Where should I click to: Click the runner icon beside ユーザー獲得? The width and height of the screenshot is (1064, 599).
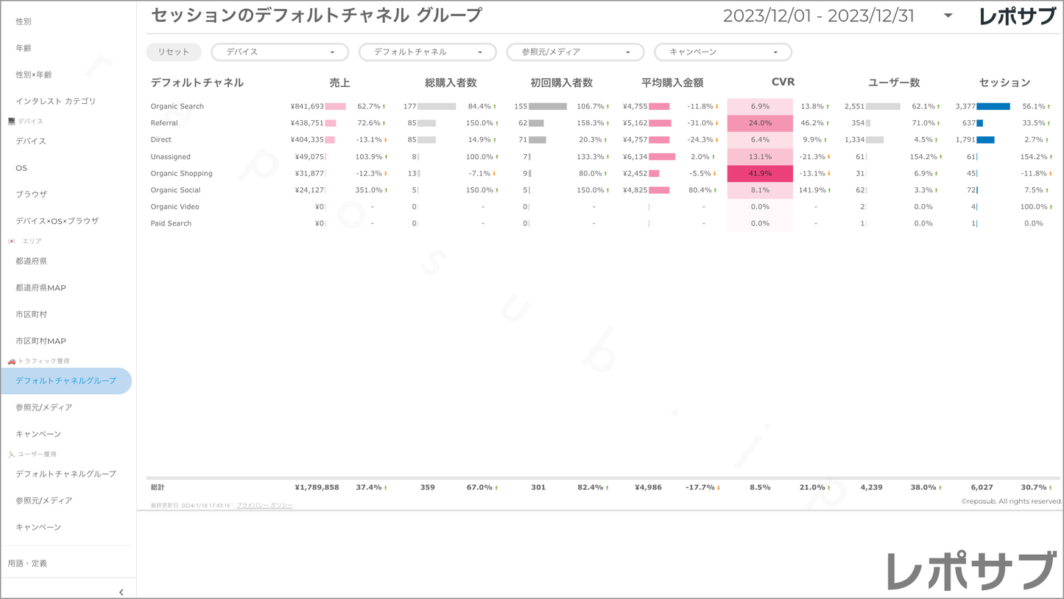[x=11, y=455]
